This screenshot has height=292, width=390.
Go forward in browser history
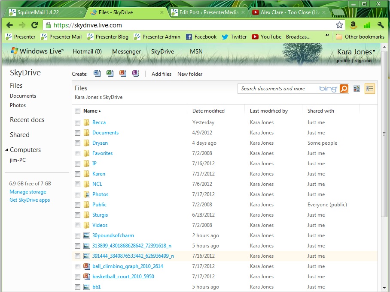point(22,25)
